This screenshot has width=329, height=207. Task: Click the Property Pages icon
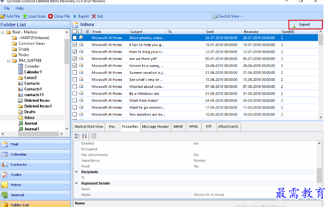(94, 136)
